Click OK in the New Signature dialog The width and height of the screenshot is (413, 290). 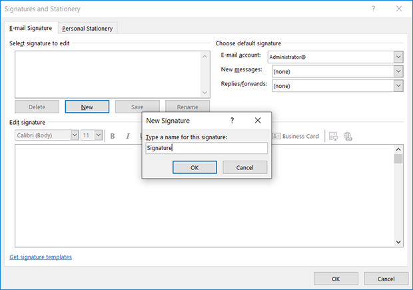[195, 167]
